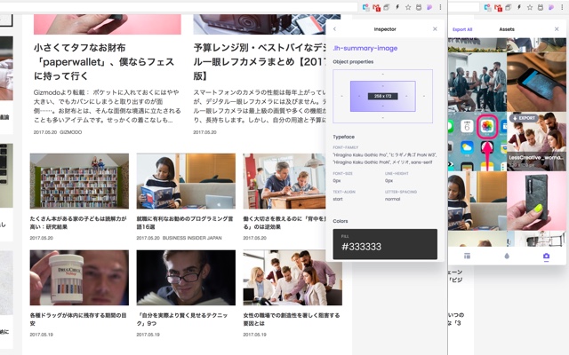Click the .lh-summary-image selector link
The height and width of the screenshot is (355, 569).
coord(365,48)
